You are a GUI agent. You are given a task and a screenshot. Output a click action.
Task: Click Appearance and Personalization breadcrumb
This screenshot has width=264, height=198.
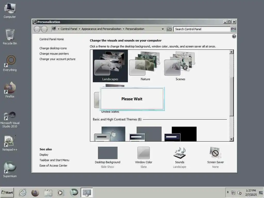(101, 29)
